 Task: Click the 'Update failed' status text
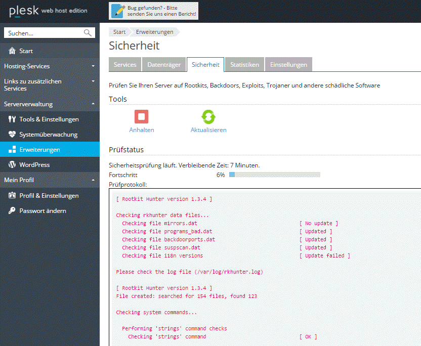[325, 255]
